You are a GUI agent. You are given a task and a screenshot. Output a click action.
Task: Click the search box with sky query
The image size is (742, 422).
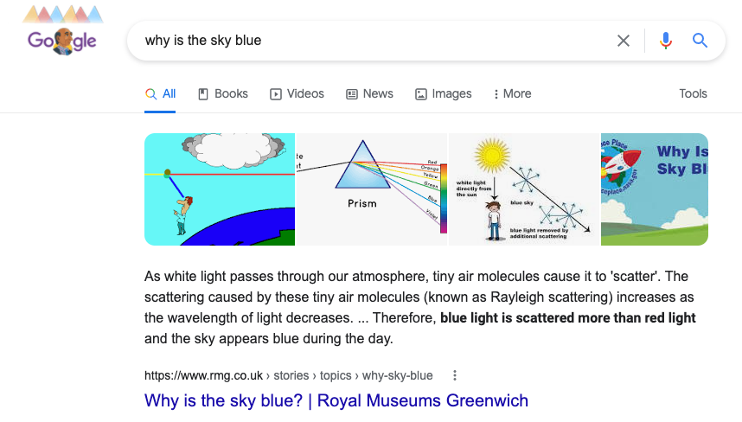point(372,41)
